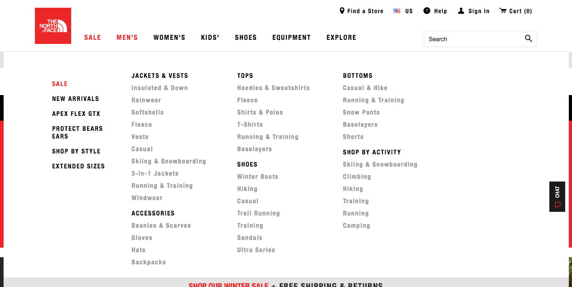Click the Sign In person icon

tap(461, 11)
